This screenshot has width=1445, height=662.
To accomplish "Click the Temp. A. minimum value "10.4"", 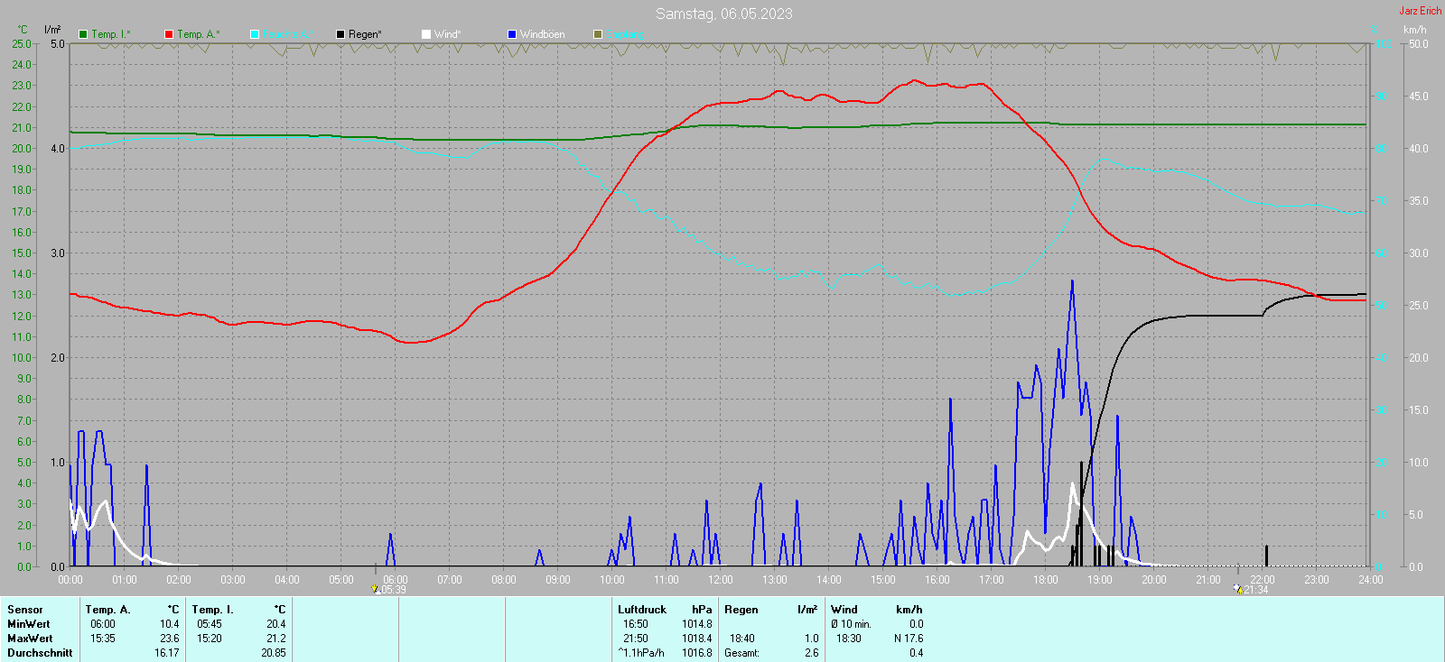I will point(170,624).
